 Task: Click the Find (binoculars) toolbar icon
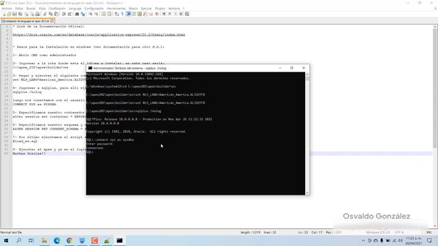pos(77,14)
